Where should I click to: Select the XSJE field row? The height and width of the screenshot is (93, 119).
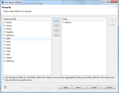pos(27,42)
